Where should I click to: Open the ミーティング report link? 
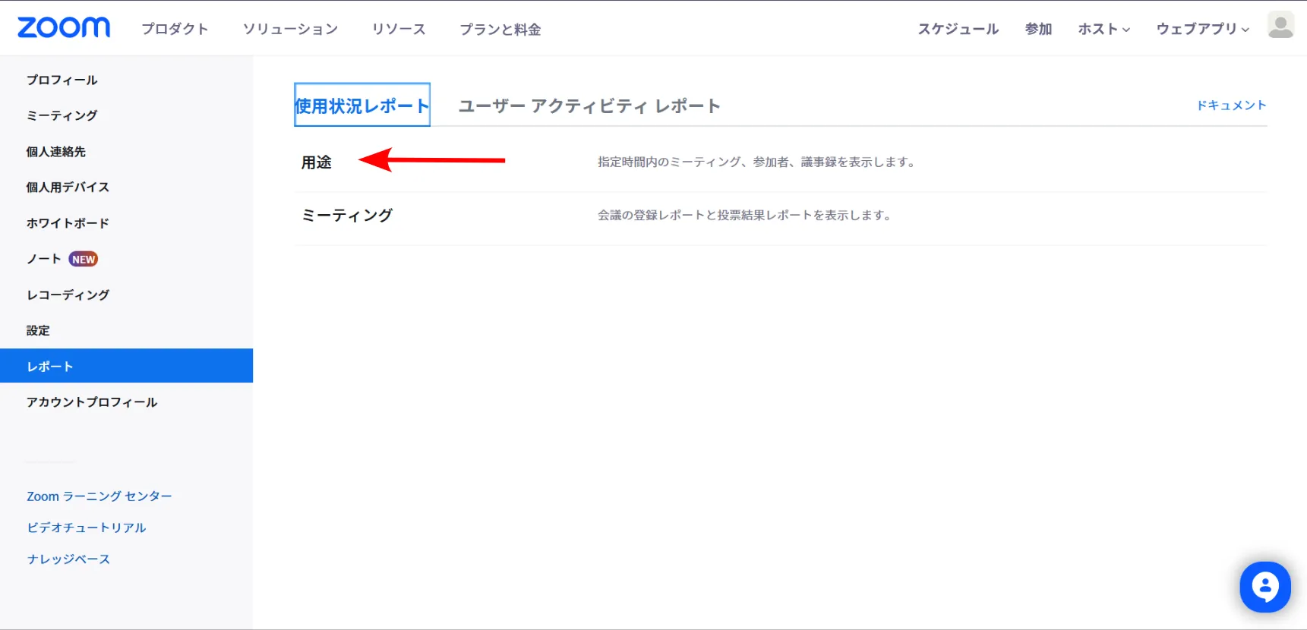347,216
